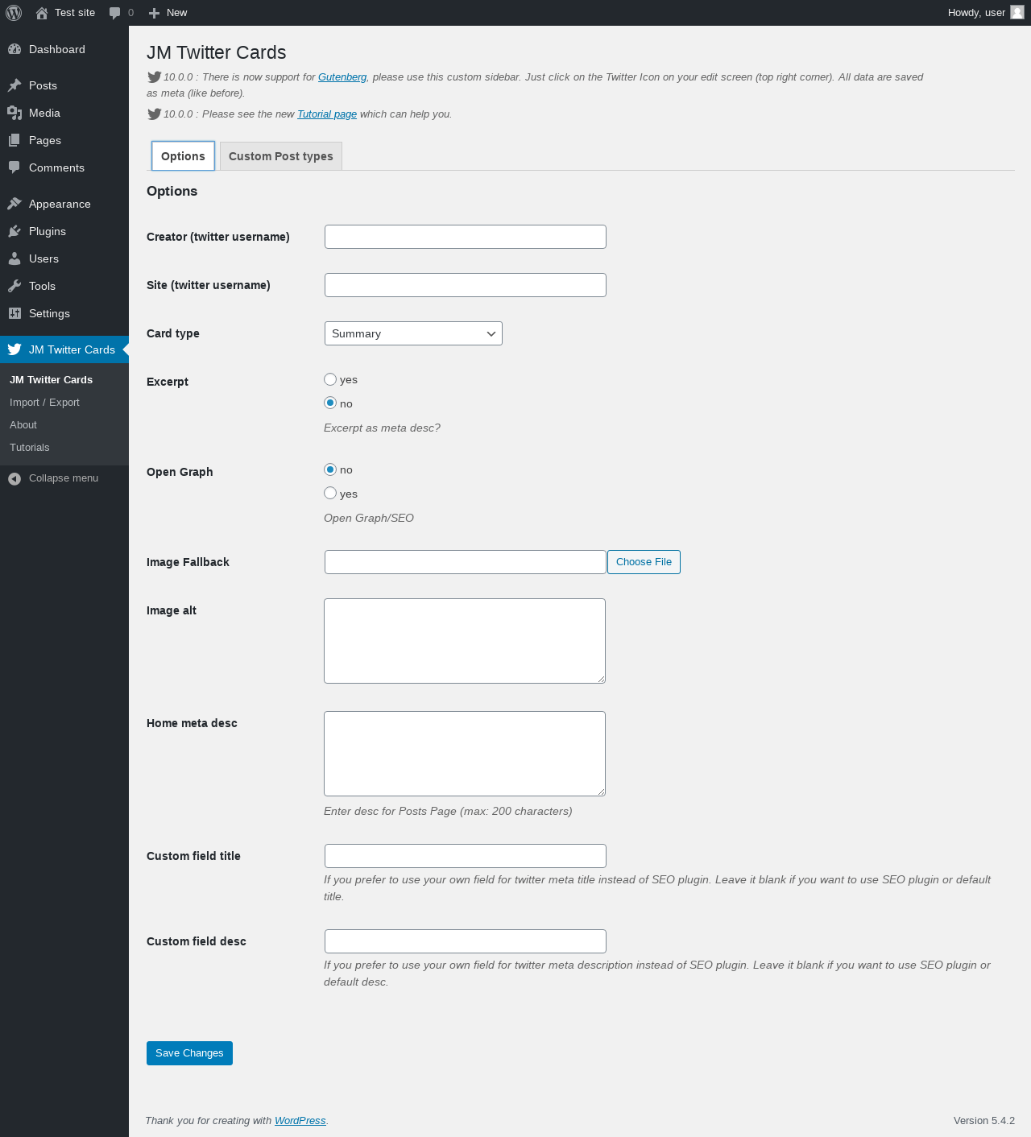
Task: Click the Posts pushpin icon
Action: pyautogui.click(x=14, y=85)
